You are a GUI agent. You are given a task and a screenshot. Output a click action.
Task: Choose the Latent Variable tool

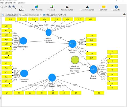pyautogui.click(x=36, y=8)
